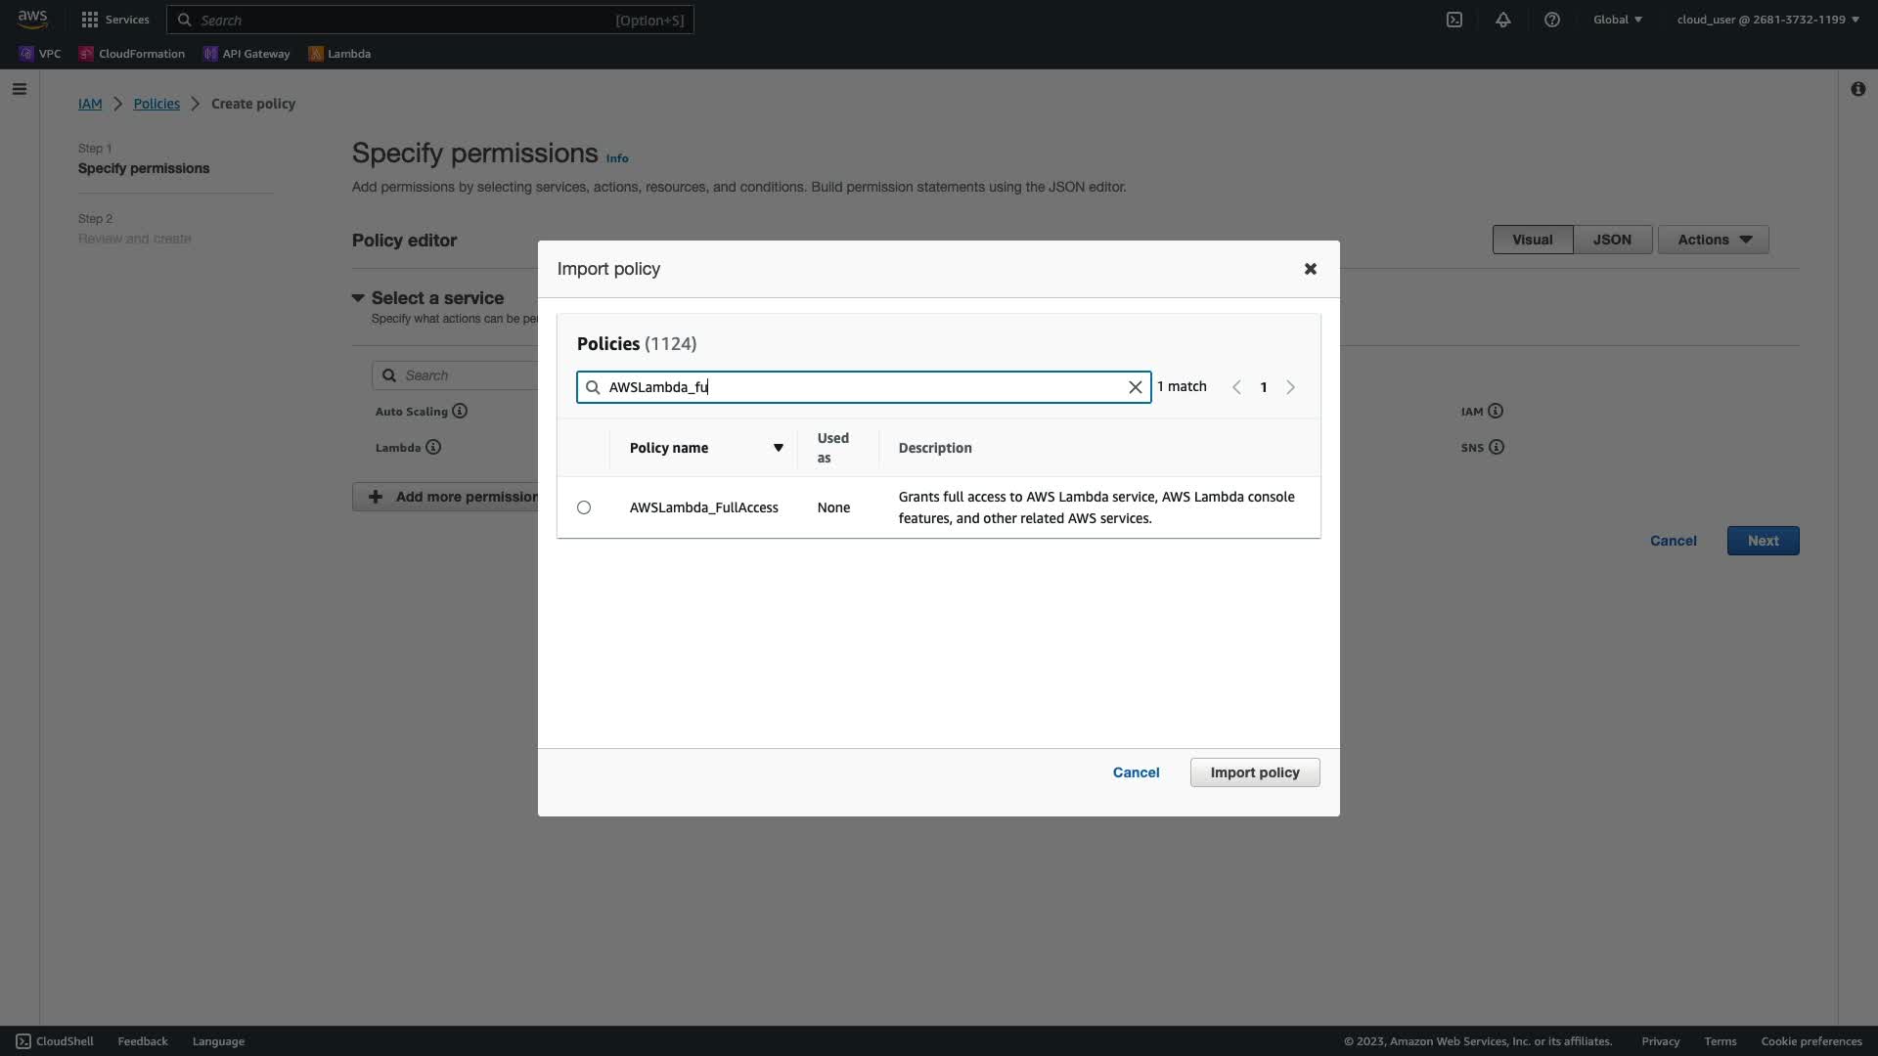Screen dimensions: 1878x1056
Task: Click the Import policy button
Action: [1255, 772]
